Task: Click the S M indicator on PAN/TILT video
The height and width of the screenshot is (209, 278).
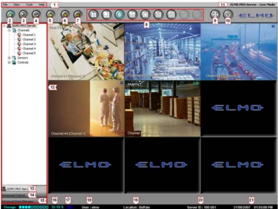Action: tap(196, 83)
